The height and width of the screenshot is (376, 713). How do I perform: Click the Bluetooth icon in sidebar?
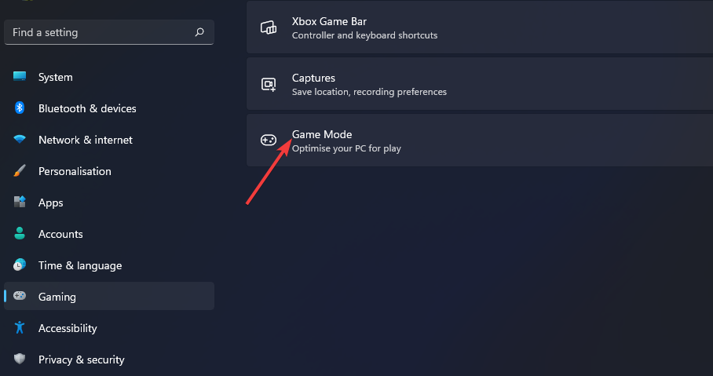pyautogui.click(x=20, y=108)
